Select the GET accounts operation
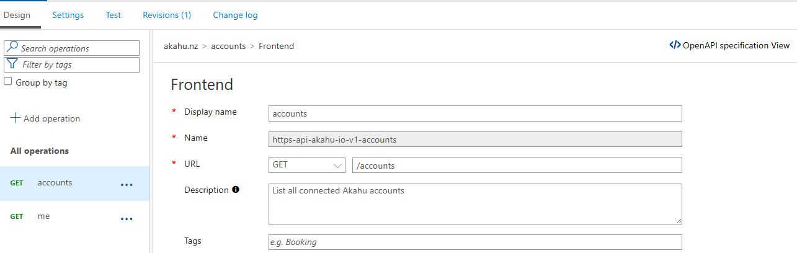This screenshot has height=253, width=797. pyautogui.click(x=74, y=183)
